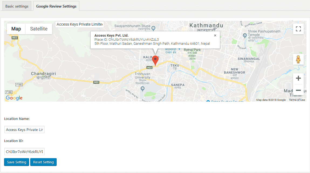The image size is (310, 173).
Task: Toggle fullscreen map view
Action: click(298, 29)
